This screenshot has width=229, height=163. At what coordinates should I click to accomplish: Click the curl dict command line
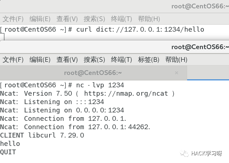pos(140,29)
